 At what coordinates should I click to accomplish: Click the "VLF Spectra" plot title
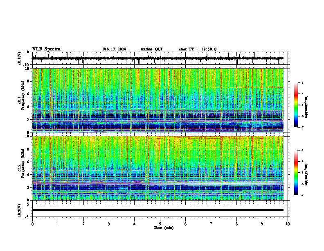(46, 49)
